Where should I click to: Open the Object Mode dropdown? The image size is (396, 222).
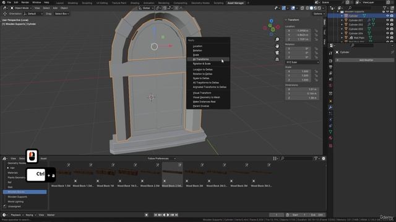coord(21,8)
